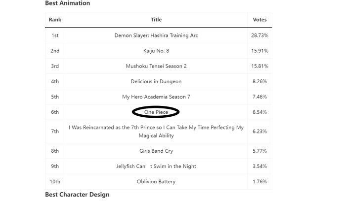Screen dimensions: 342x201
Task: Select the Girls Band Cry entry
Action: (156, 151)
